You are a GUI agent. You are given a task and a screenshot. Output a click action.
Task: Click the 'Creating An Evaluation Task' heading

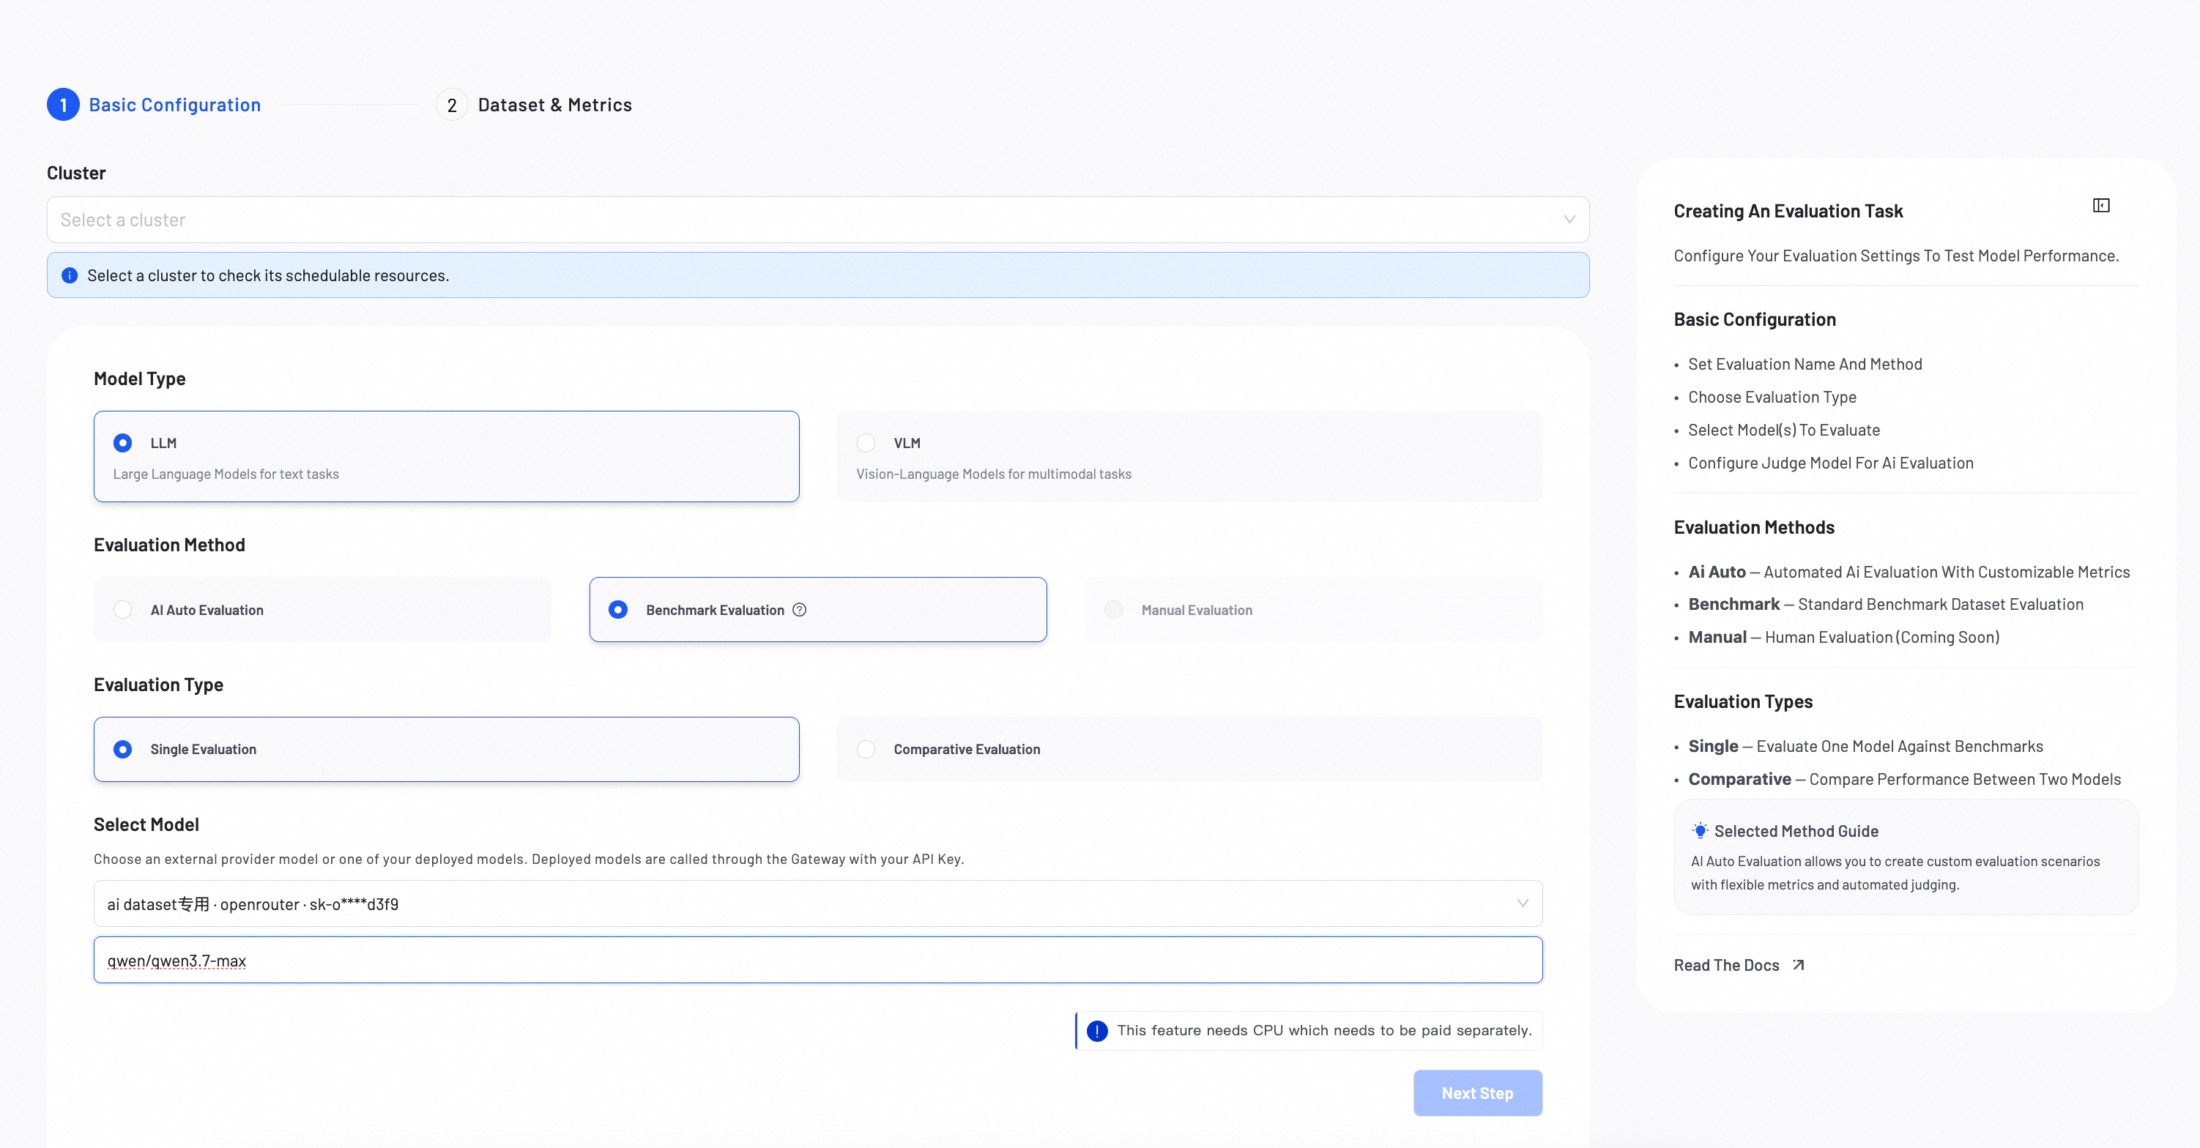pos(1788,211)
